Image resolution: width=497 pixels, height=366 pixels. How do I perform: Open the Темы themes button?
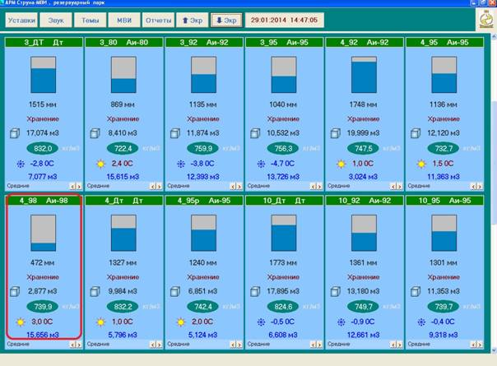pos(90,21)
